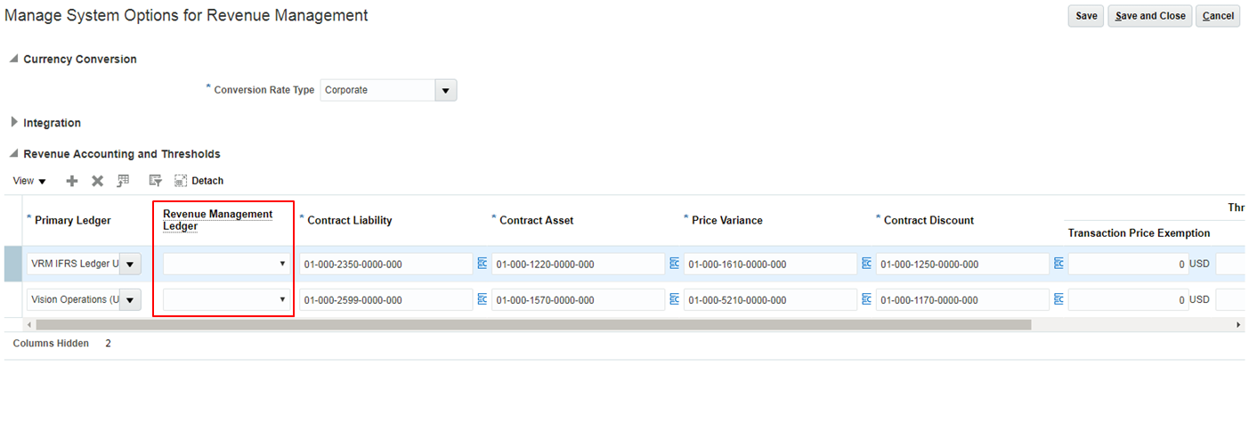Open Revenue Management Ledger dropdown for Vision Operations
1249x432 pixels.
pyautogui.click(x=282, y=300)
